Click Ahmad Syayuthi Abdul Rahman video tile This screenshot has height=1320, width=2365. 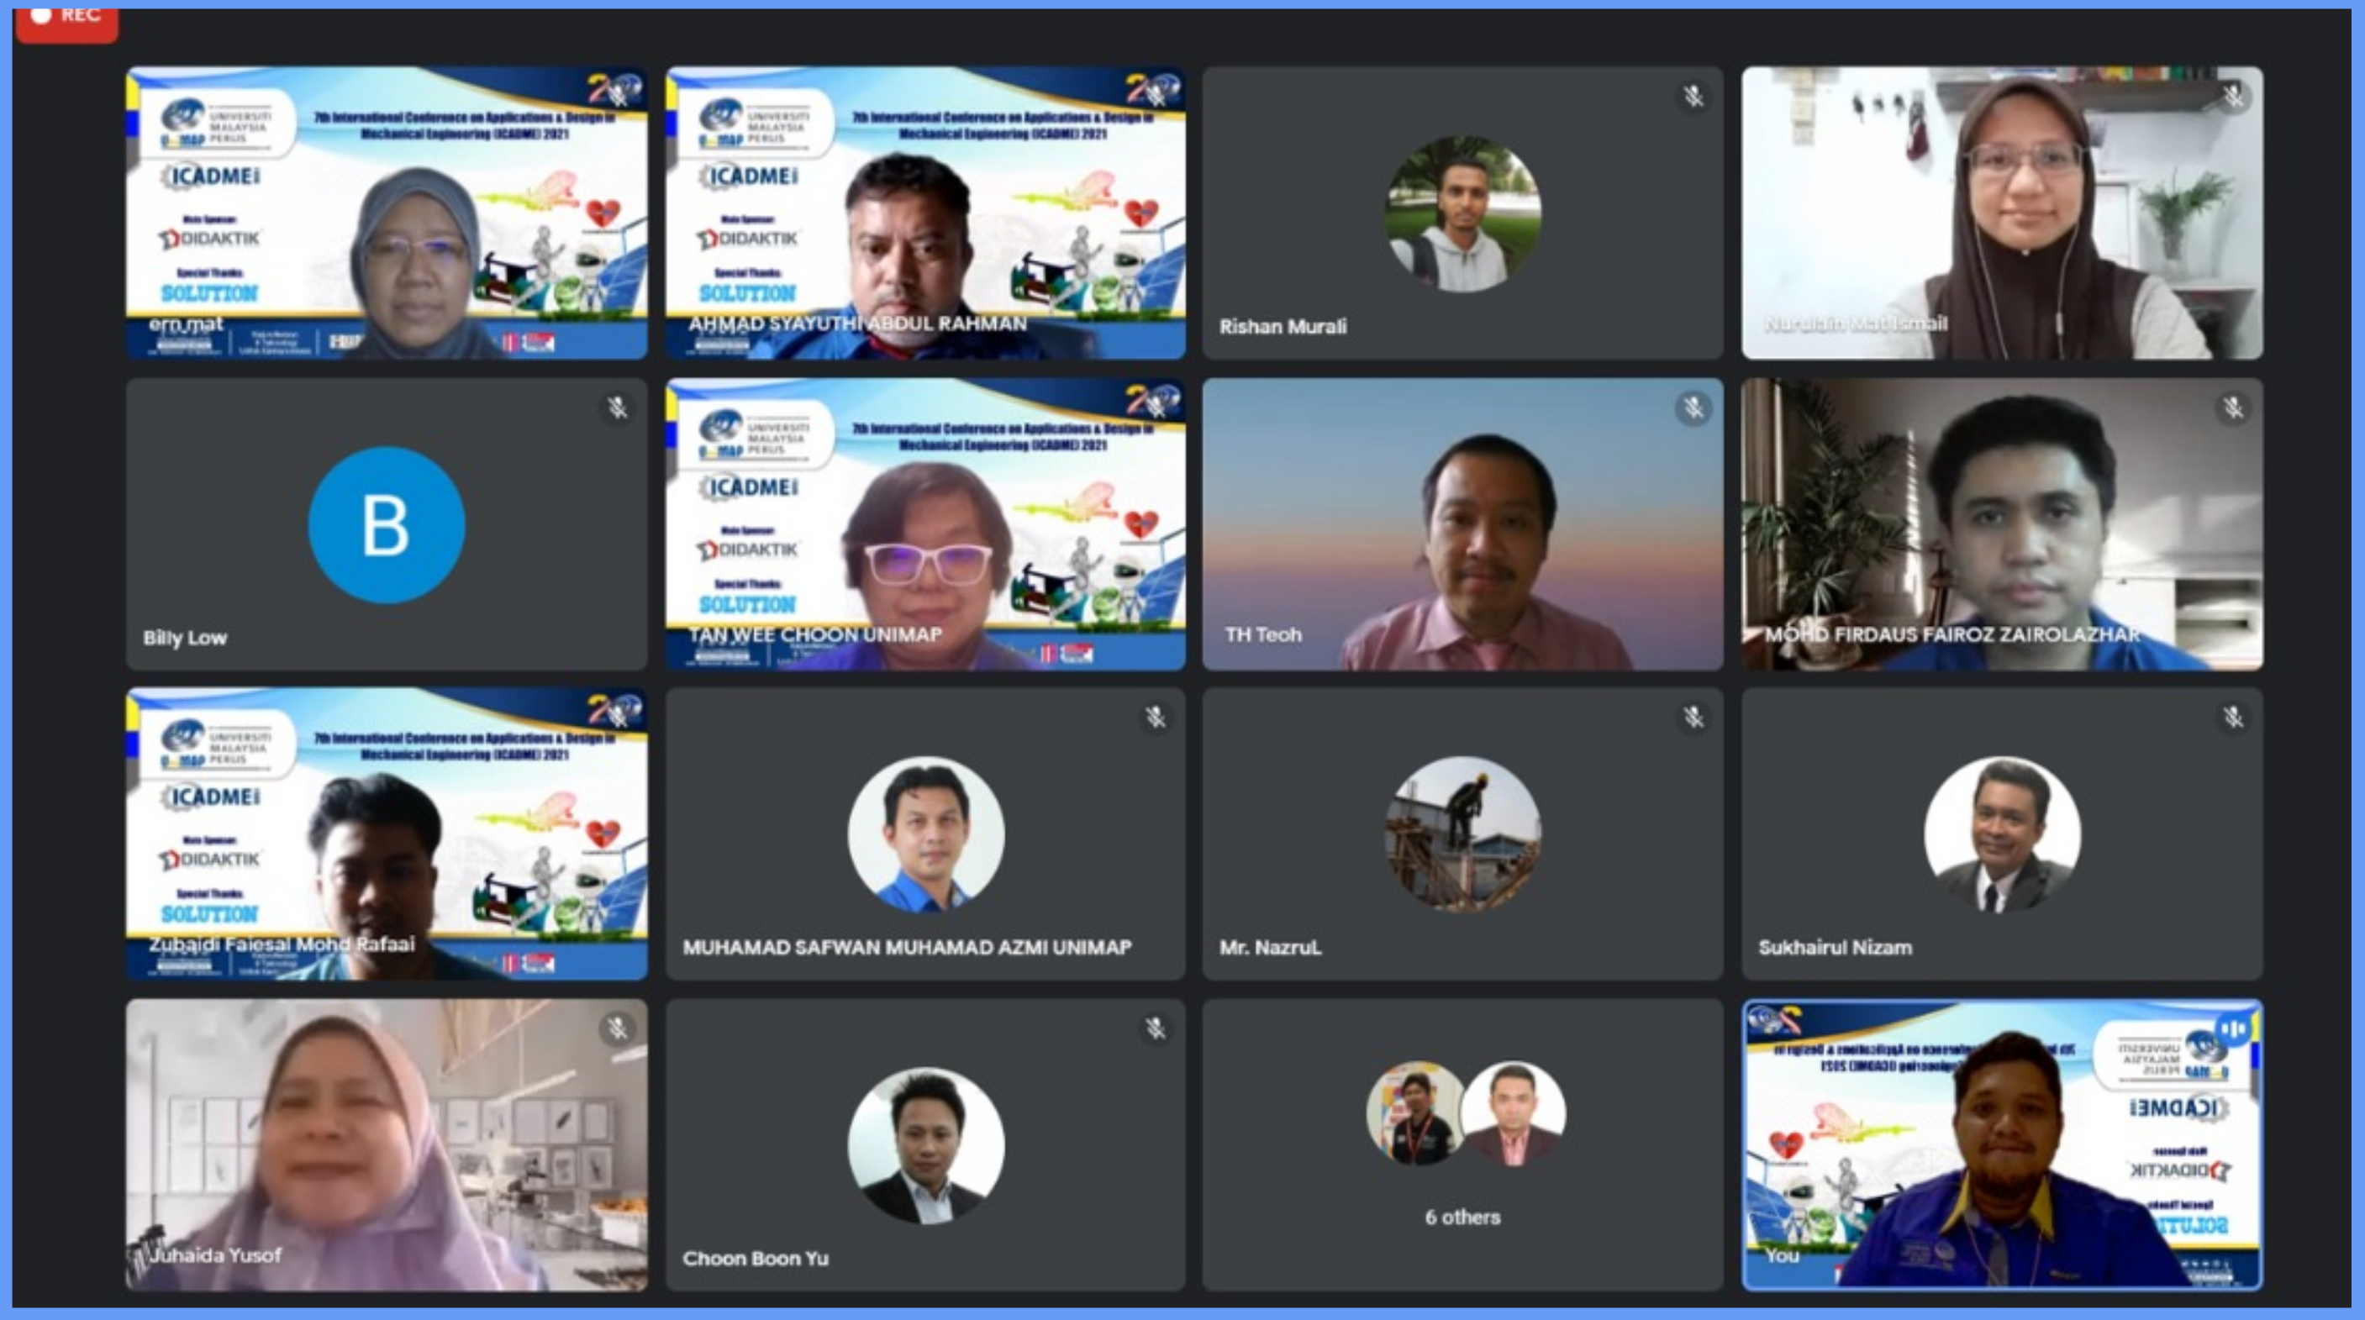click(x=925, y=213)
